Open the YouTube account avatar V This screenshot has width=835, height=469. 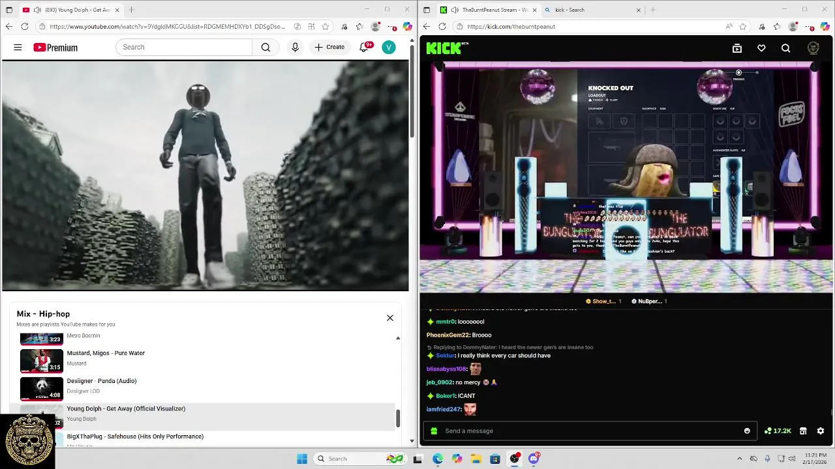tap(389, 47)
